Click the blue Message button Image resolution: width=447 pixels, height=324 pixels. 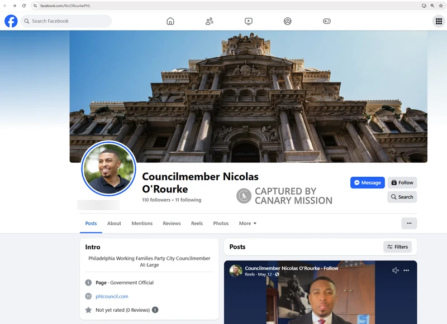point(368,182)
